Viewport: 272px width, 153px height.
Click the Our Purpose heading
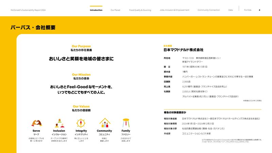pos(81,46)
